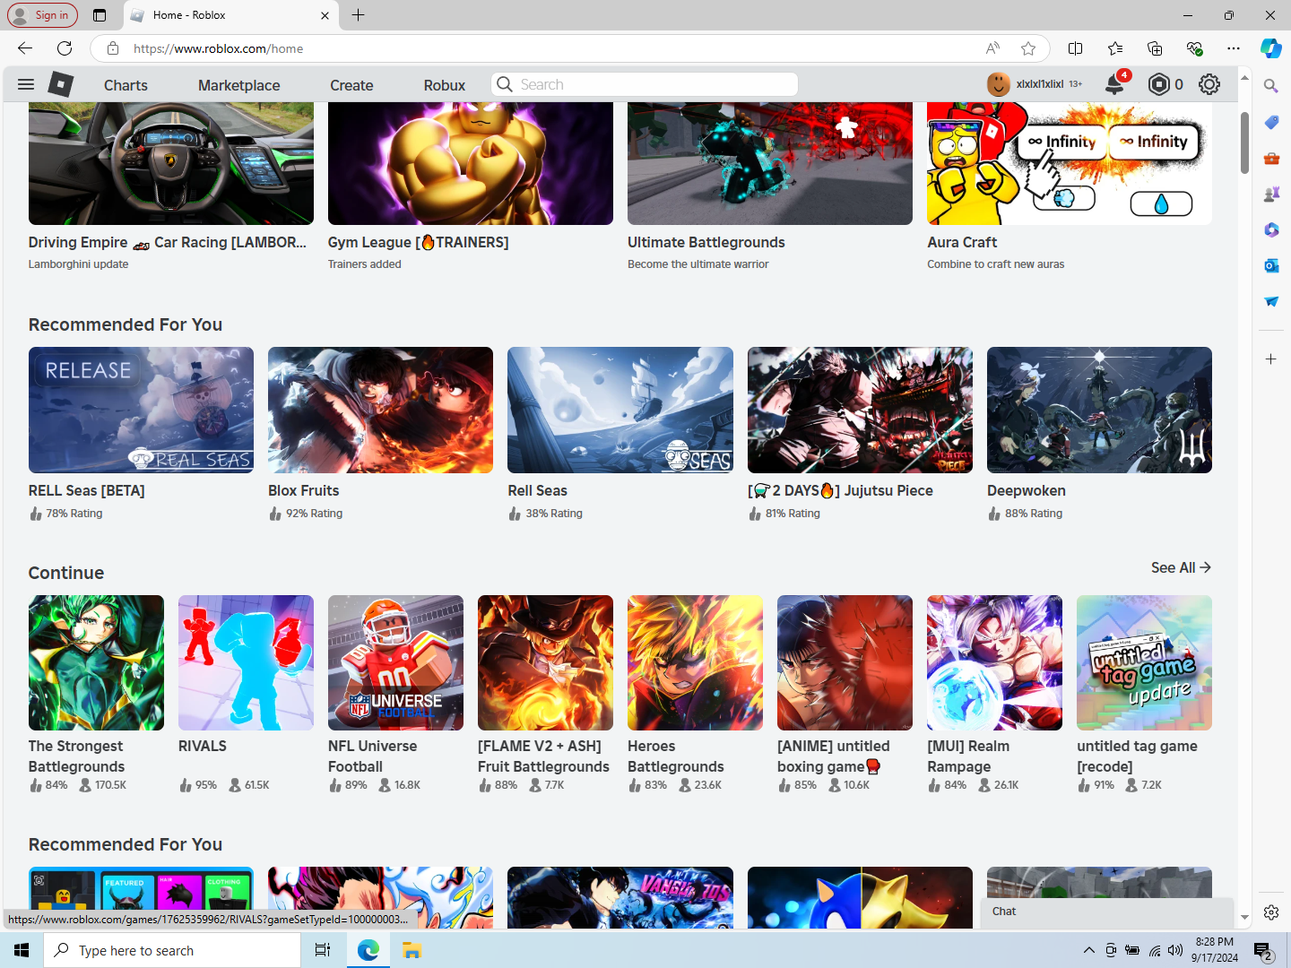Open File Explorer from taskbar
This screenshot has height=968, width=1291.
click(x=412, y=950)
